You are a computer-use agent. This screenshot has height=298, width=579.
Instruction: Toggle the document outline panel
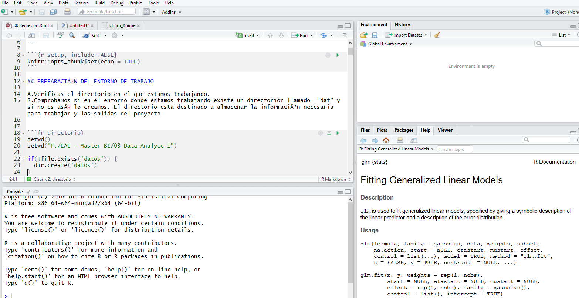point(345,35)
